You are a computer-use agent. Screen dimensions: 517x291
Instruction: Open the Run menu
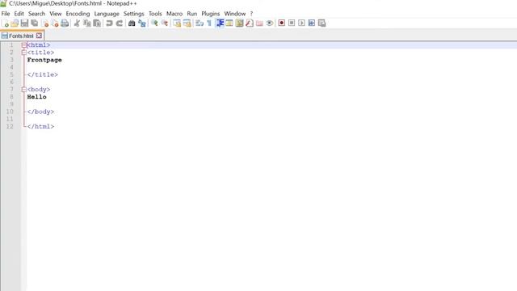coord(192,14)
